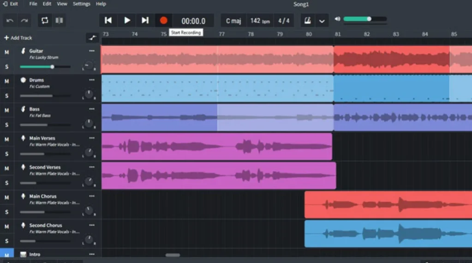This screenshot has height=263, width=472.
Task: Click the speaker volume icon
Action: (337, 19)
